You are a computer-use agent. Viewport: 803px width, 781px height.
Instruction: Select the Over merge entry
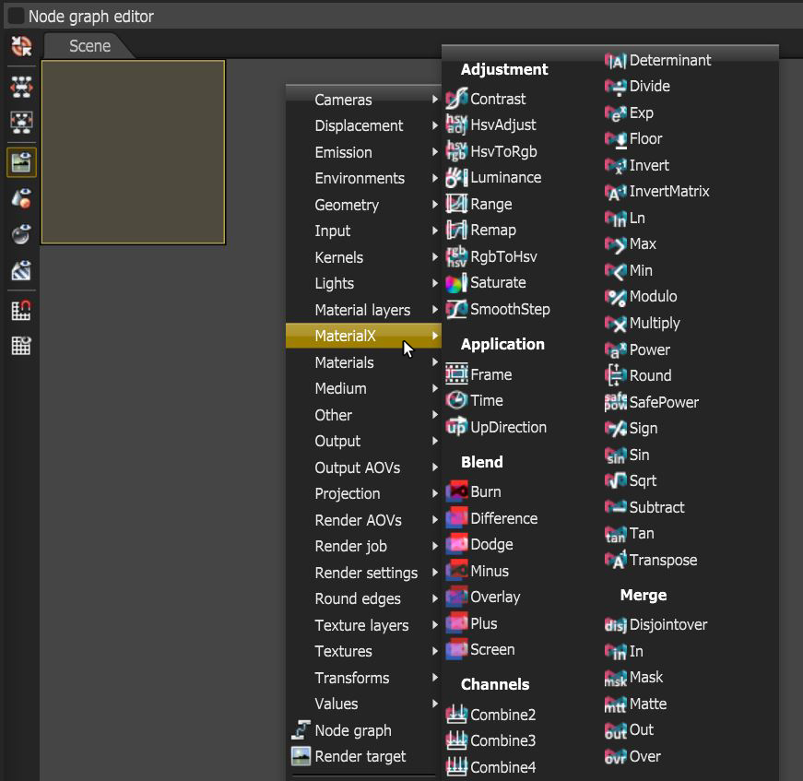632,756
